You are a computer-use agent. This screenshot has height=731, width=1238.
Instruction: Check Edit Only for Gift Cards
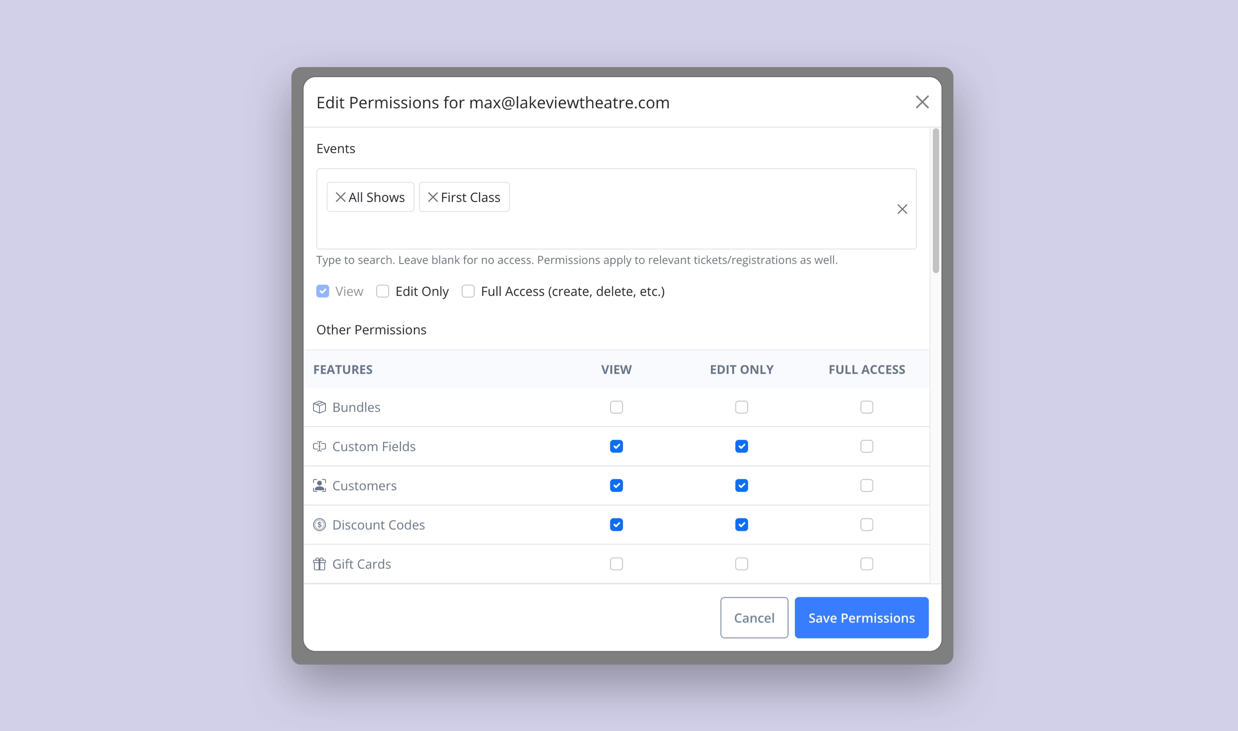[x=741, y=564]
